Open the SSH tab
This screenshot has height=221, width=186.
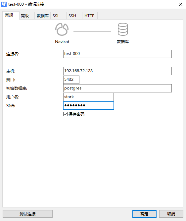point(74,16)
